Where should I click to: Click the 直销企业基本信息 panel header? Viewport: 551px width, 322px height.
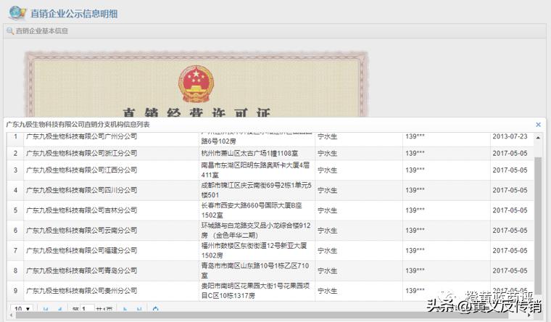pyautogui.click(x=275, y=31)
